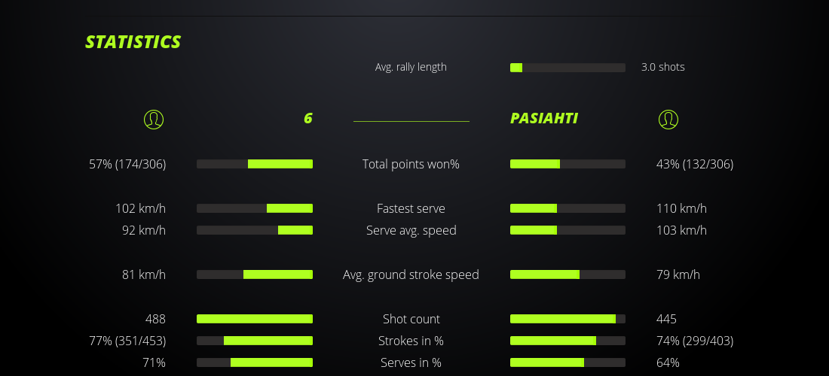Click left player's Serve avg. speed bar
Screen dimensions: 829x376
[x=255, y=230]
